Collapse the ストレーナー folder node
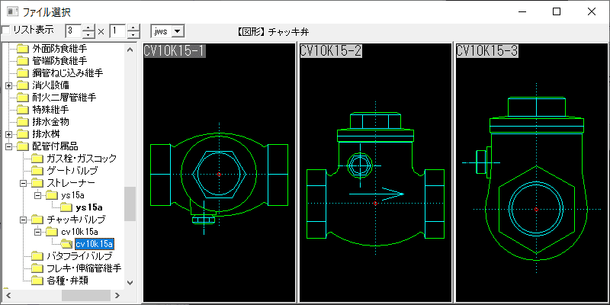Screen dimensions: 610x305 coord(23,183)
